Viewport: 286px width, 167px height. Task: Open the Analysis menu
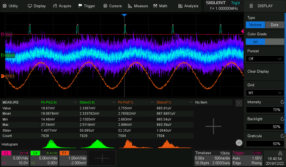click(x=188, y=6)
